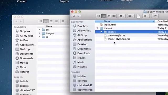
Task: Open Action gear menu in background window
Action: pyautogui.click(x=64, y=21)
